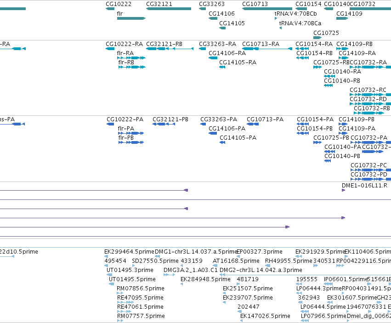Click transcript flr-RA
The width and height of the screenshot is (391, 323).
(x=131, y=58)
